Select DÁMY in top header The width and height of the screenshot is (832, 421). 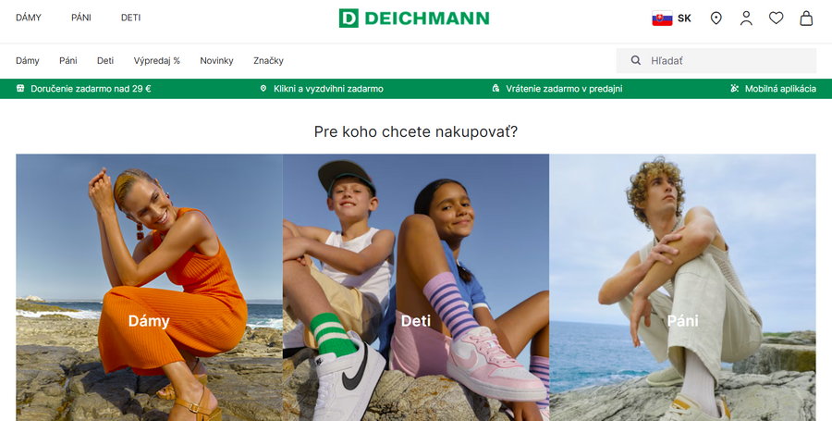(28, 18)
